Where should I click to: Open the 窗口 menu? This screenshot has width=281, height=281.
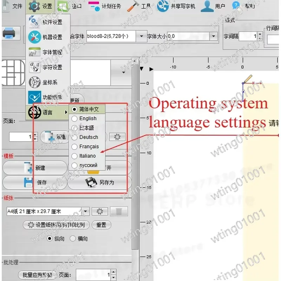[x=70, y=6]
